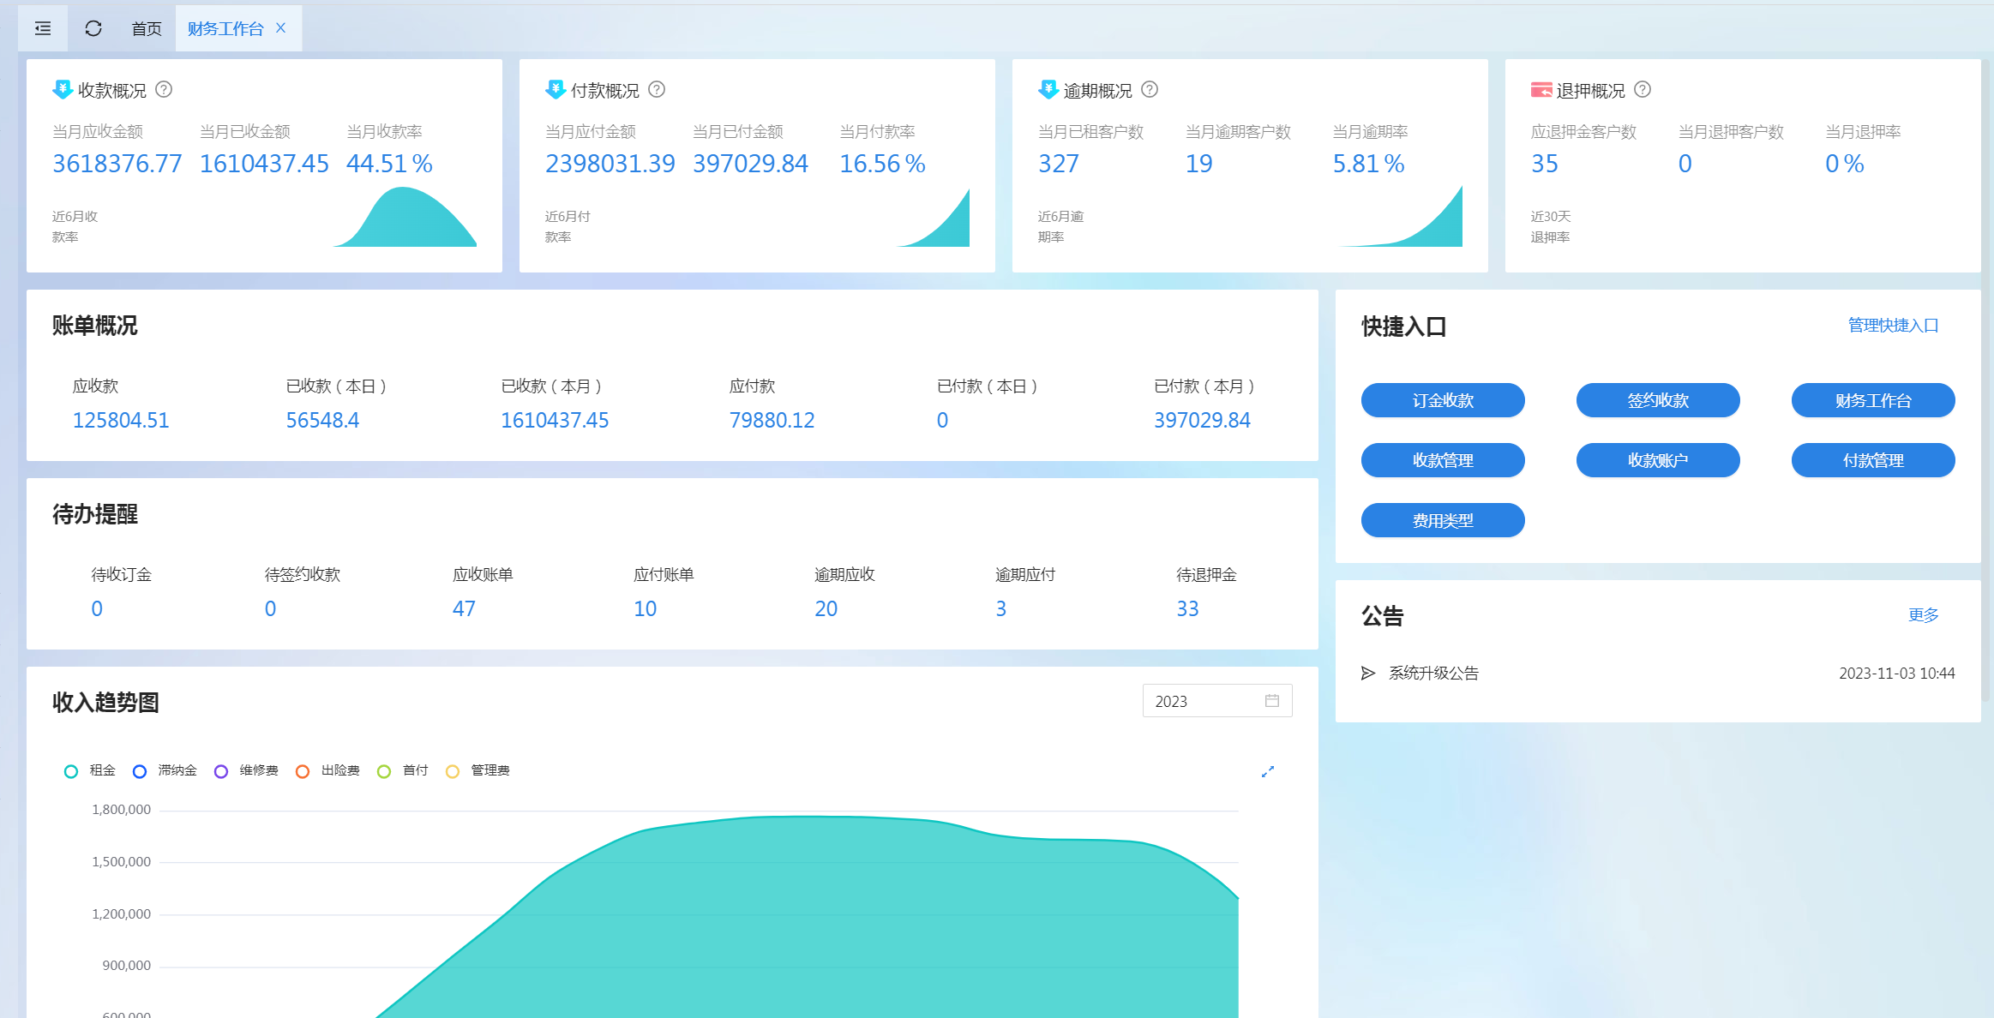The image size is (1994, 1018).
Task: Click the 订金收款 shortcut button
Action: 1443,400
